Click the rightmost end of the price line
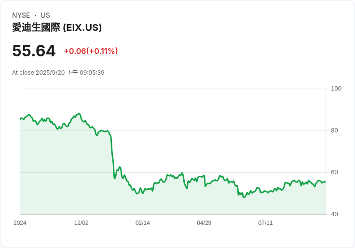 coord(325,182)
